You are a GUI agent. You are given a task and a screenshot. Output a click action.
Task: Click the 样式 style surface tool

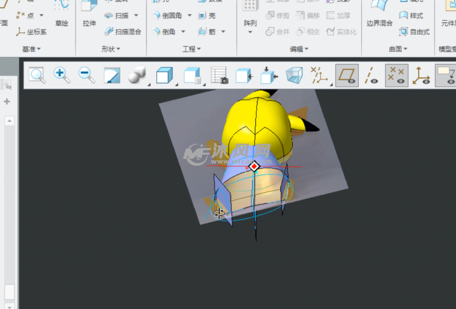(411, 16)
